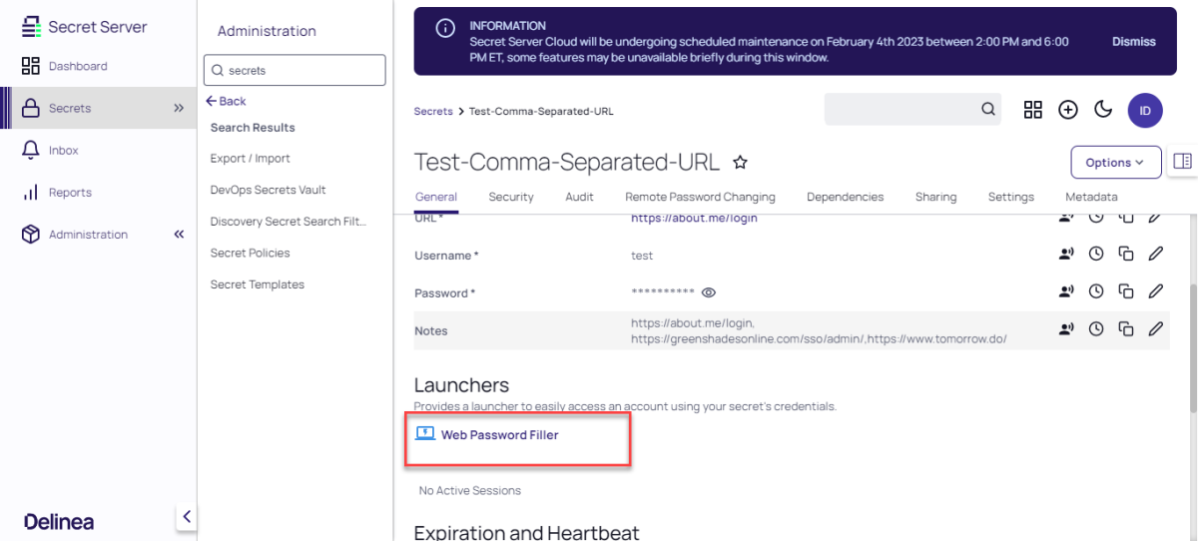View history clock icon for Notes row
Screen dimensions: 1198x541
(1096, 329)
